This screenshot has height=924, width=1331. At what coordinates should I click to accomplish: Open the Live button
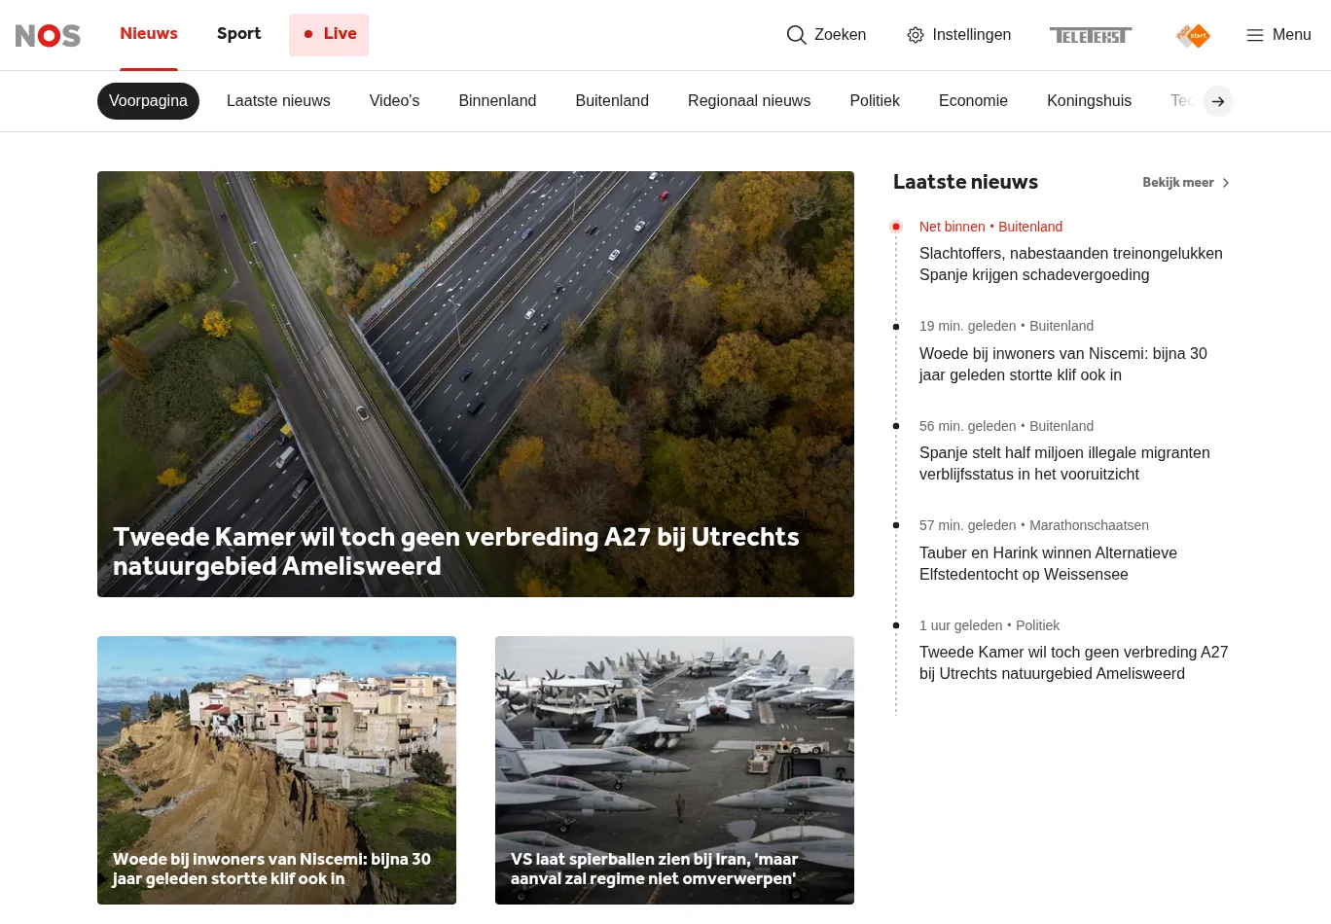(x=329, y=34)
